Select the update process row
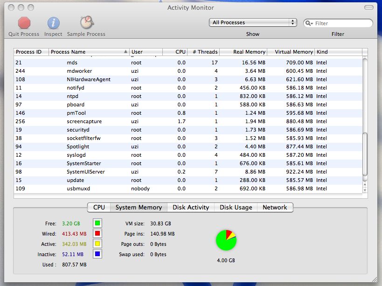 pos(188,180)
